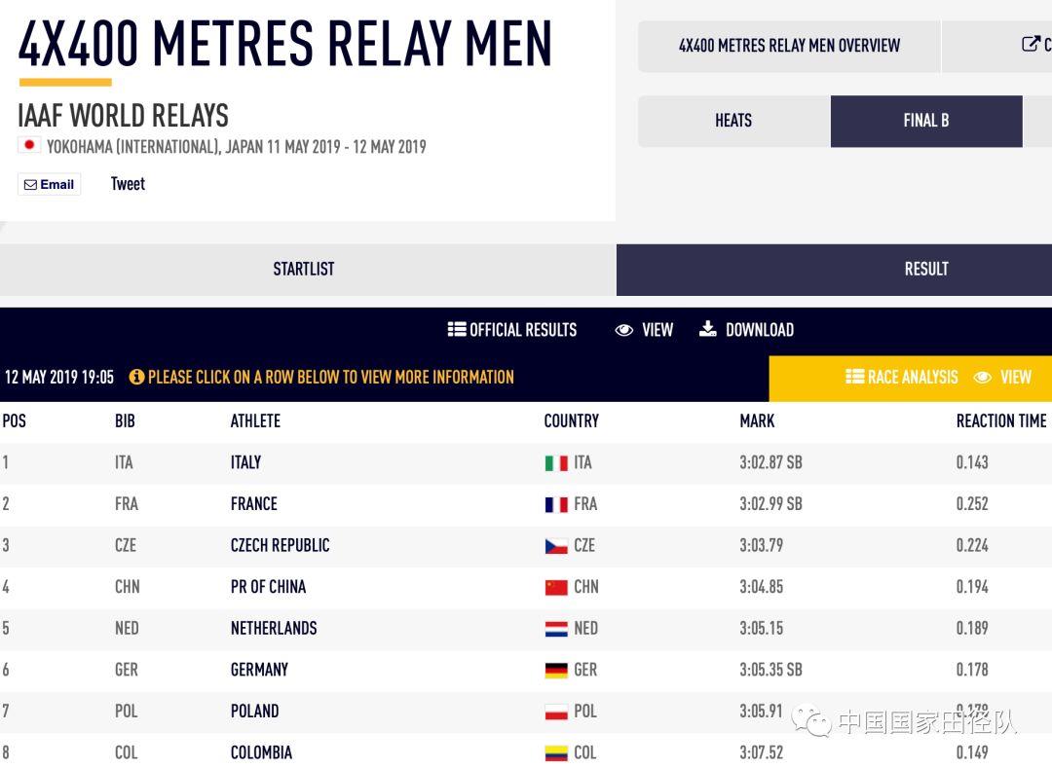The image size is (1052, 768).
Task: Switch to the Heats tab
Action: coord(734,121)
